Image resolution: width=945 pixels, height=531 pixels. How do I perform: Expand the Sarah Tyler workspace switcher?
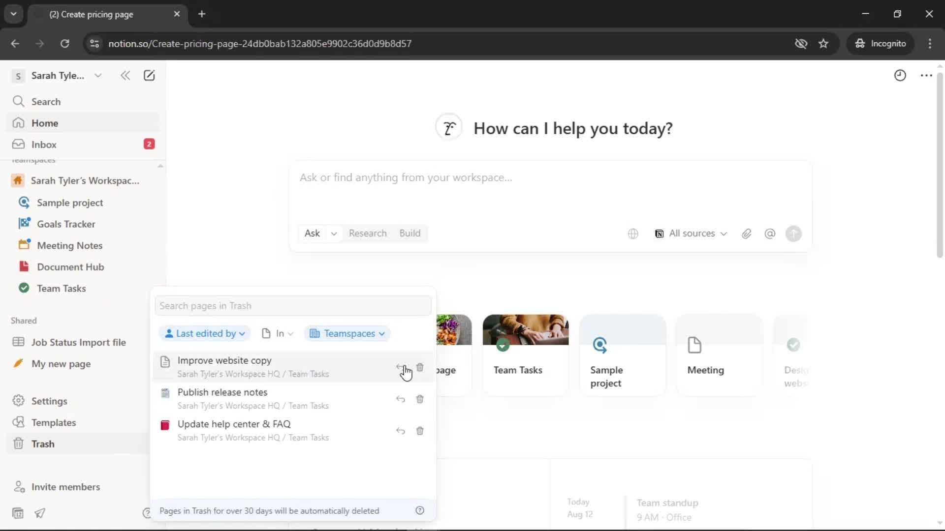coord(57,75)
